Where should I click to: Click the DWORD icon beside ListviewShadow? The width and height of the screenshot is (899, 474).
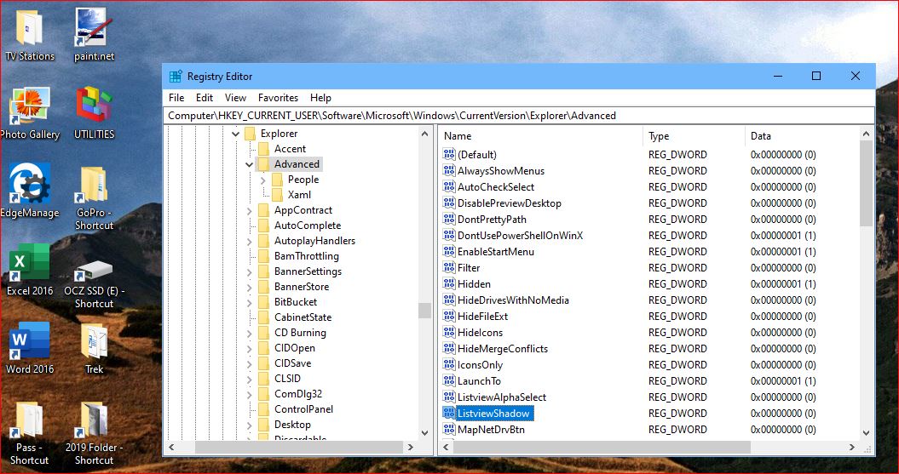coord(448,414)
